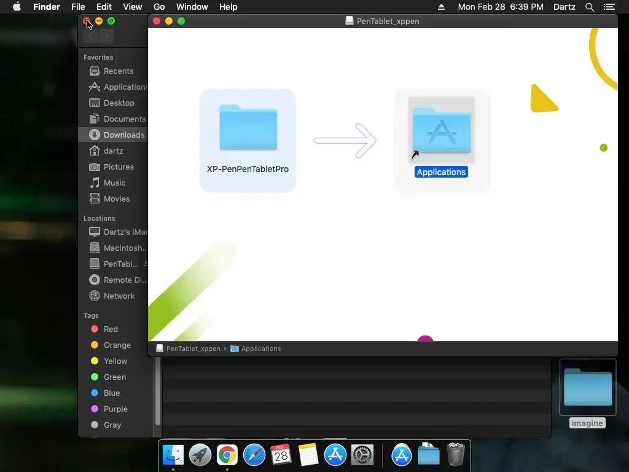Open the File menu
Screen dimensions: 629x472
coord(78,7)
